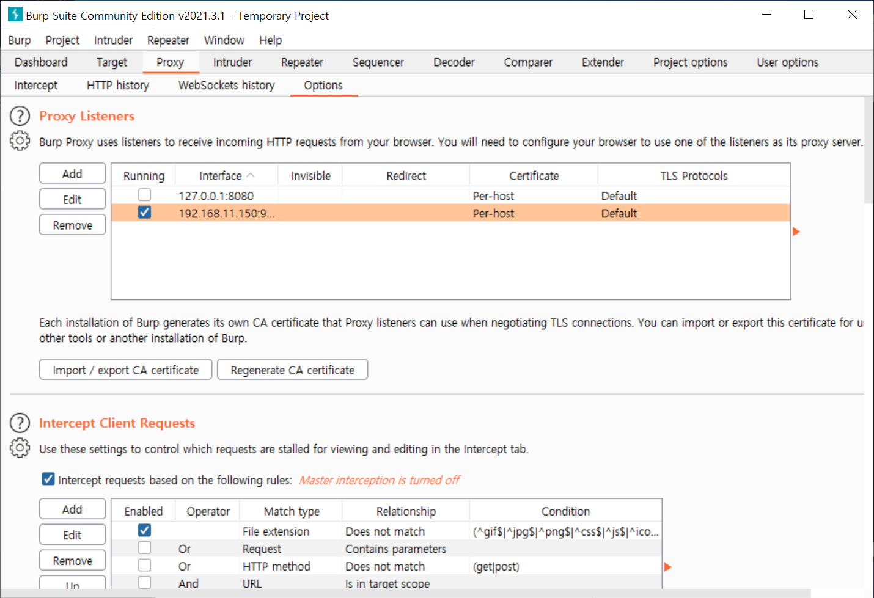Open the Sequencer tab
The image size is (874, 598).
[x=378, y=62]
